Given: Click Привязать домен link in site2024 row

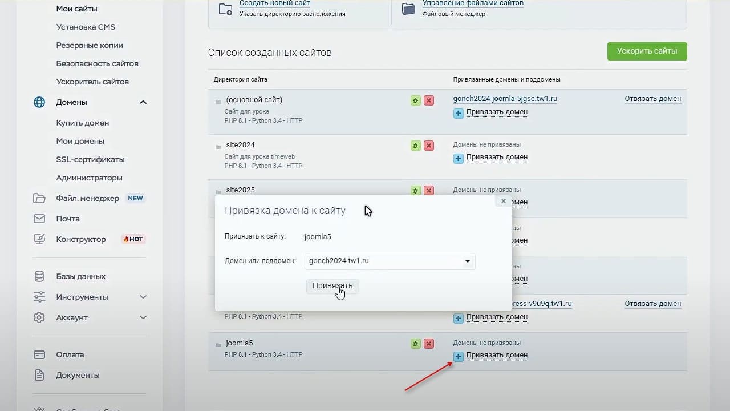Looking at the screenshot, I should click(x=497, y=157).
